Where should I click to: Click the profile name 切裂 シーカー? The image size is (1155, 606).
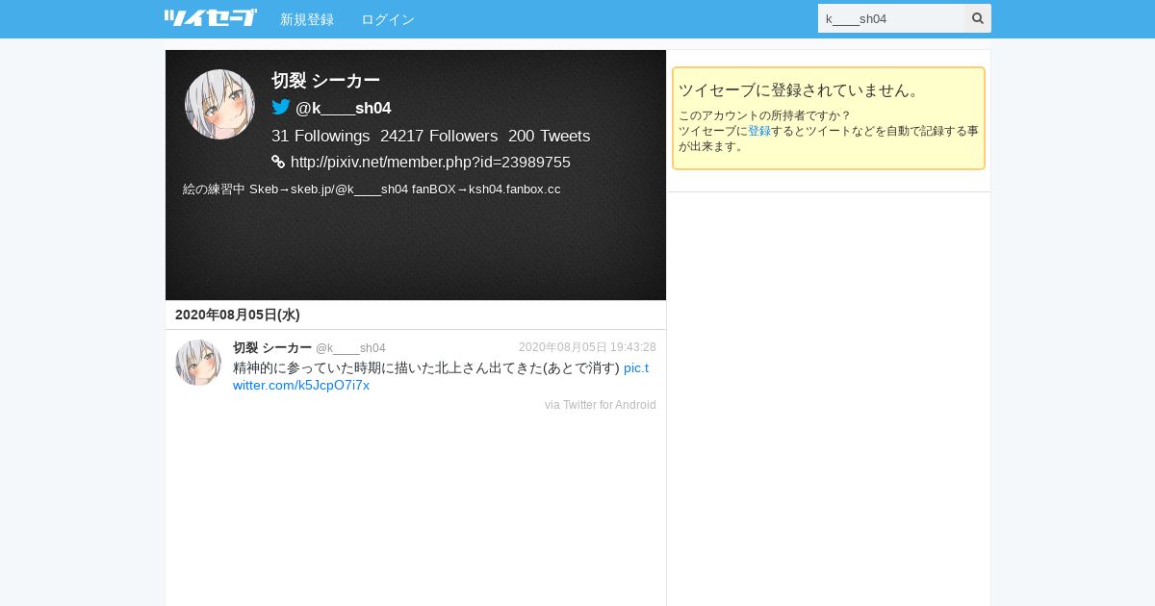point(325,81)
